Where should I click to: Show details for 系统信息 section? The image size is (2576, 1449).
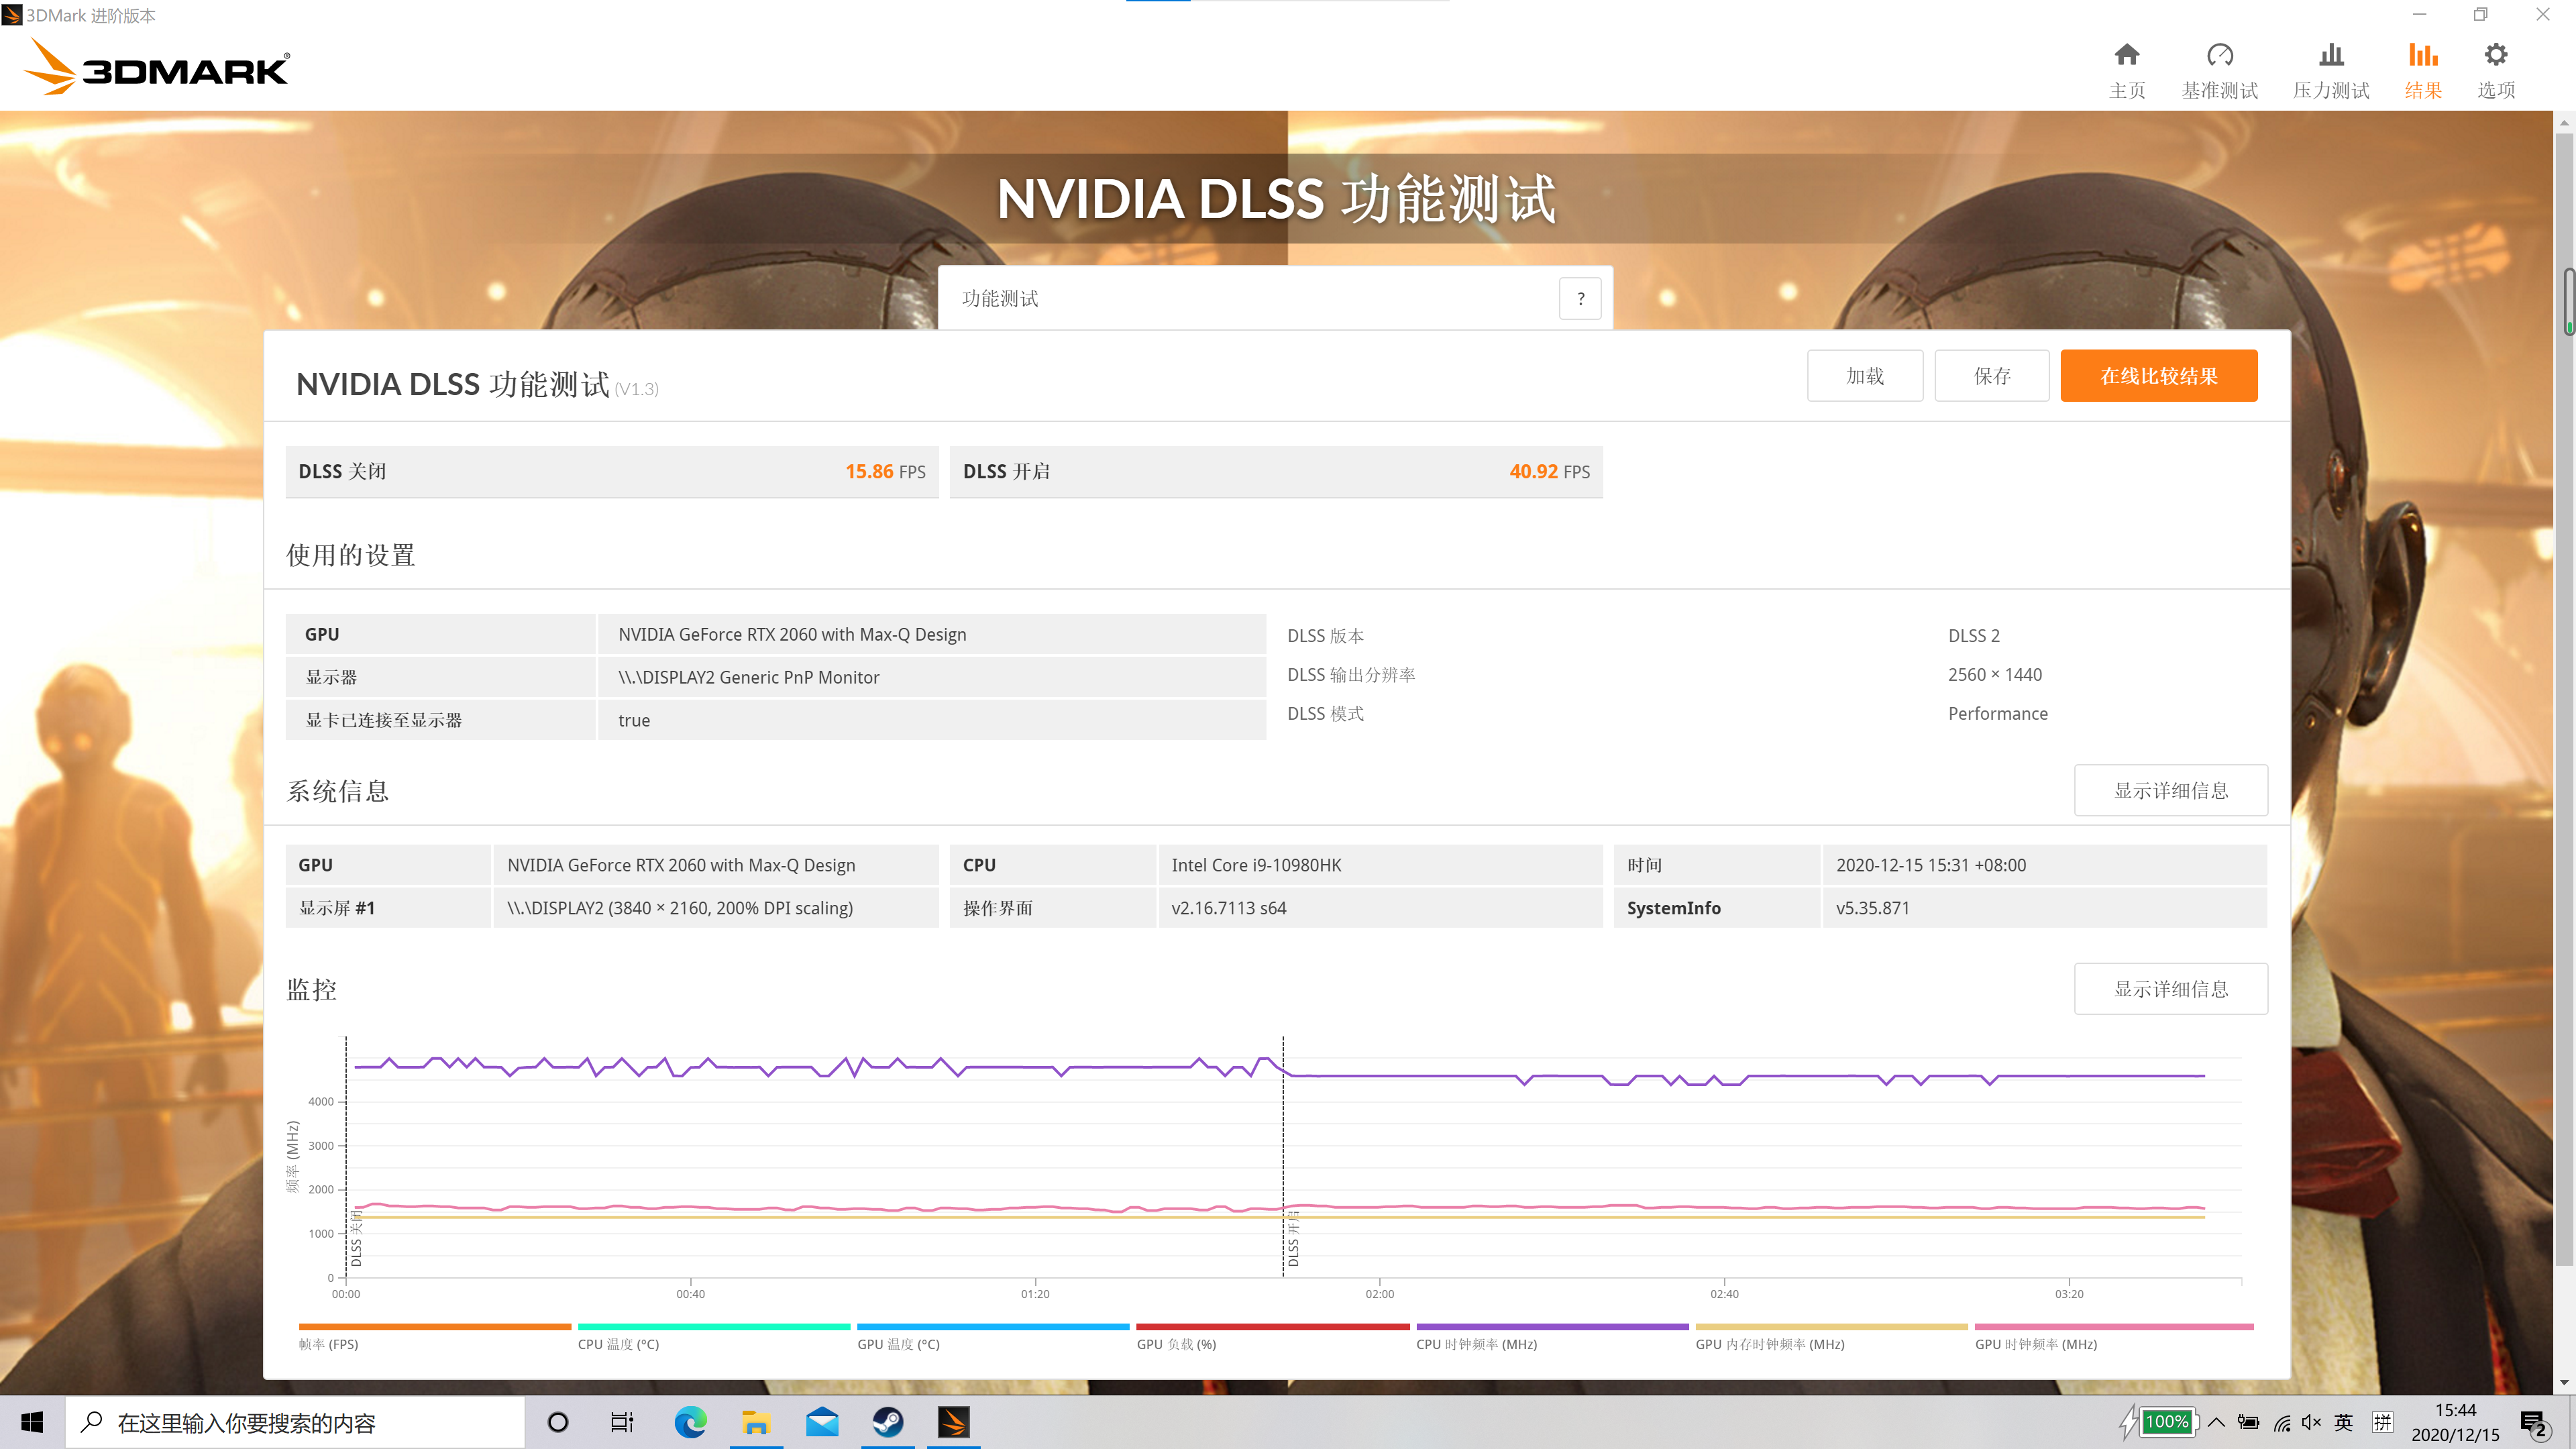[2171, 790]
